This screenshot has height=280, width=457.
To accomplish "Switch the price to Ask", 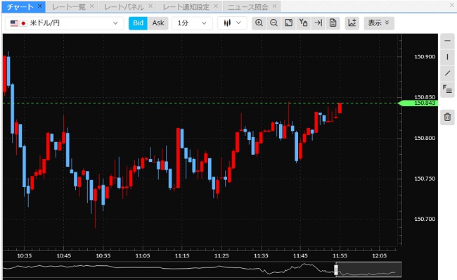I will [x=158, y=23].
